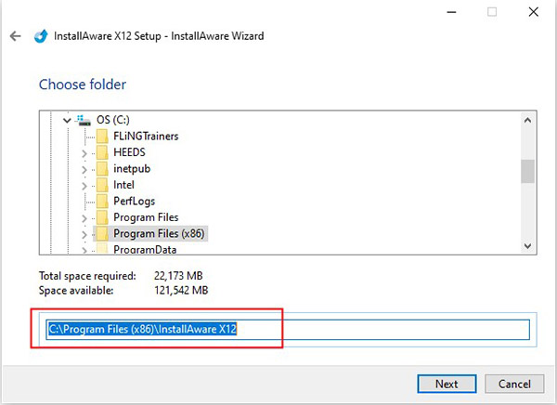The image size is (557, 405).
Task: Click the InstallAware logo icon
Action: [41, 37]
